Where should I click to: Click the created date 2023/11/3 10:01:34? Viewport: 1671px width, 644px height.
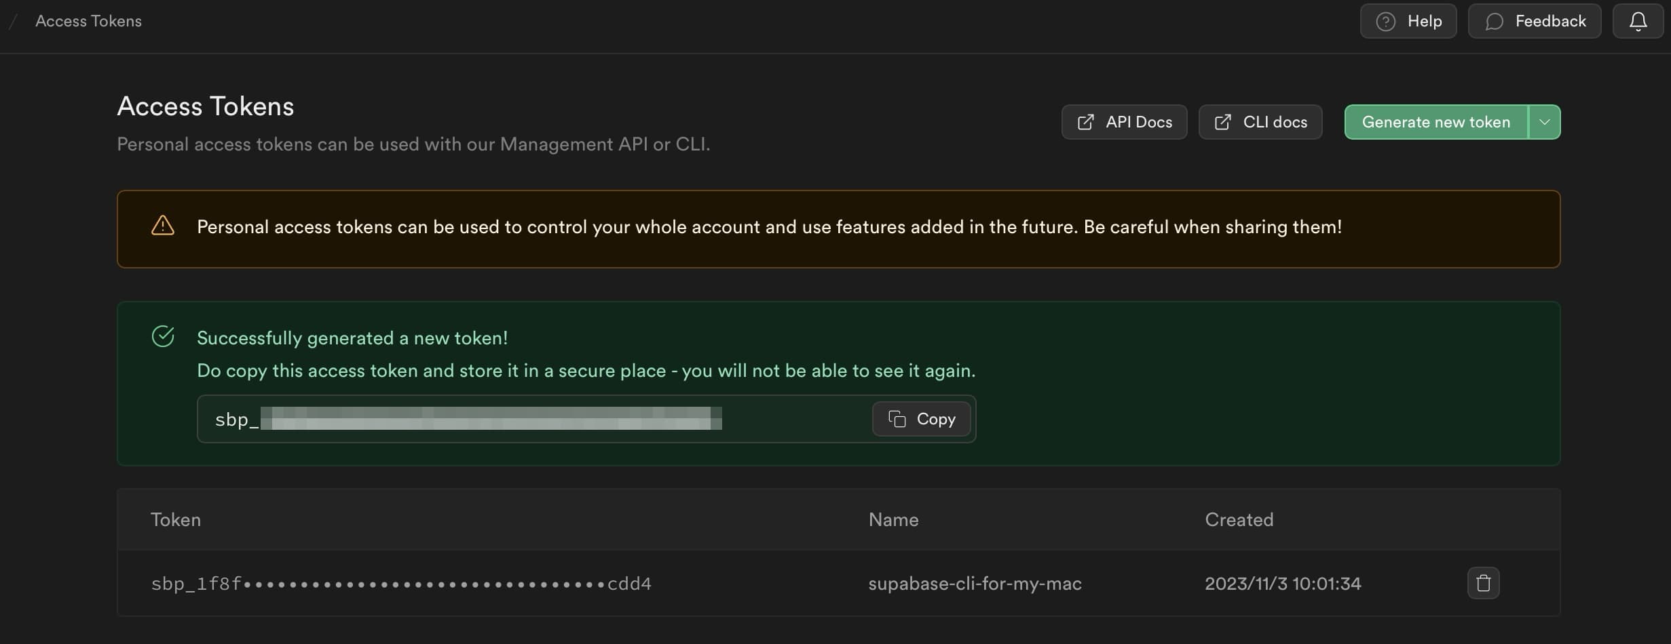1283,584
